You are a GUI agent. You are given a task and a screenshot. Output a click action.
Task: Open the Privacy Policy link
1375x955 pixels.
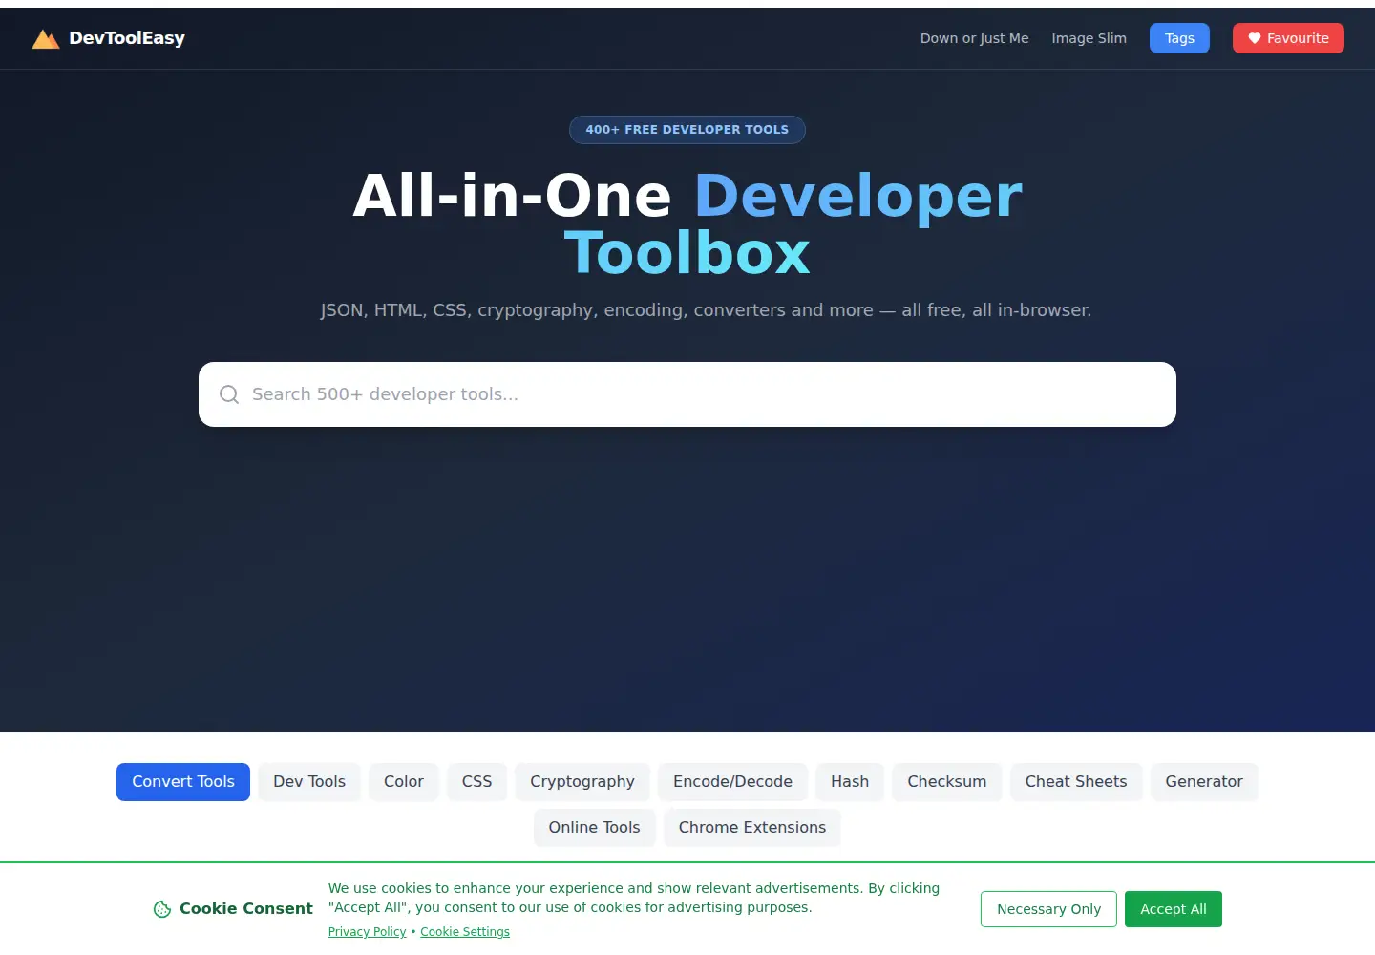pos(367,932)
